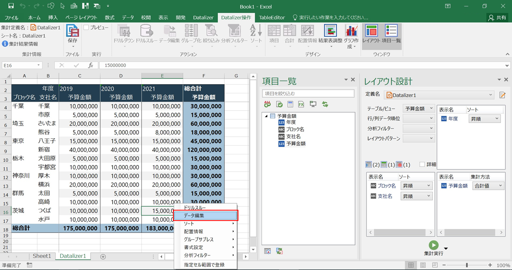Click the 保存 (Save) icon in ribbon

pos(72,32)
